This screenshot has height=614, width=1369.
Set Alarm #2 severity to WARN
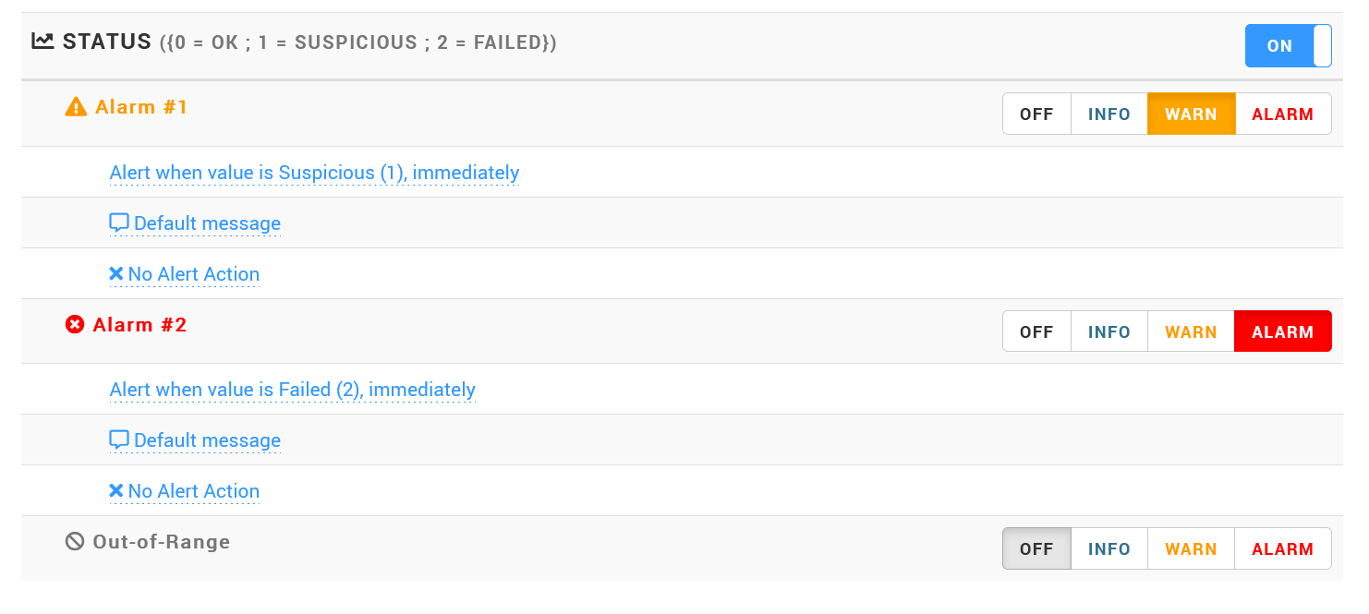point(1191,331)
